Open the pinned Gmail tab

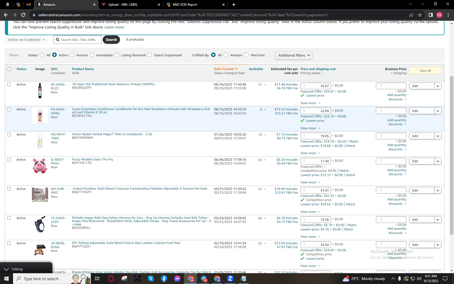point(29,5)
